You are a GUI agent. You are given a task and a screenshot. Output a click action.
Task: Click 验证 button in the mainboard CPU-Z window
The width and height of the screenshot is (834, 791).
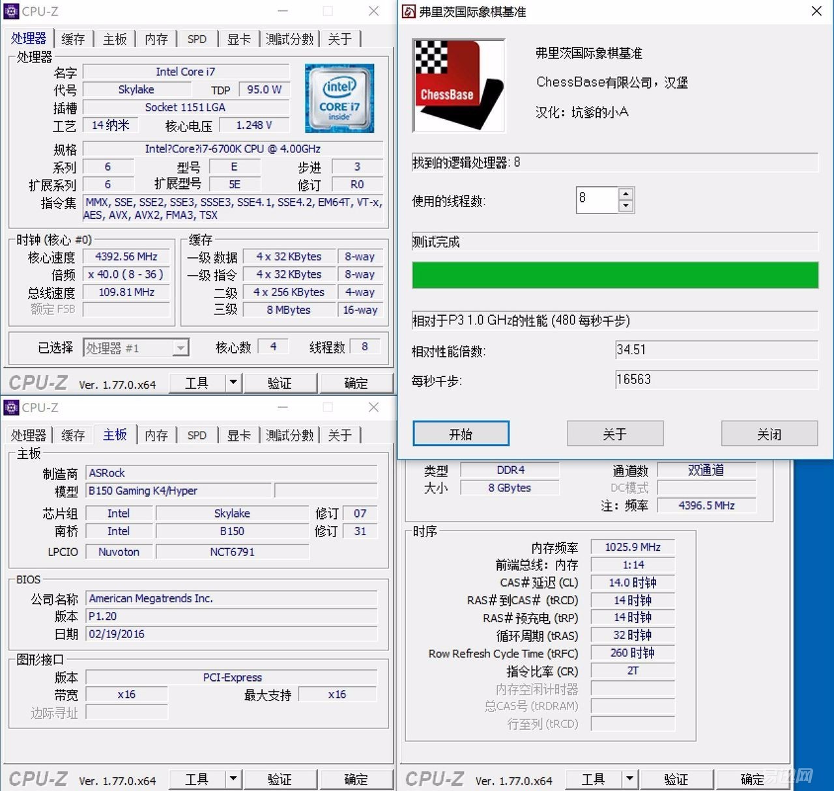coord(280,779)
